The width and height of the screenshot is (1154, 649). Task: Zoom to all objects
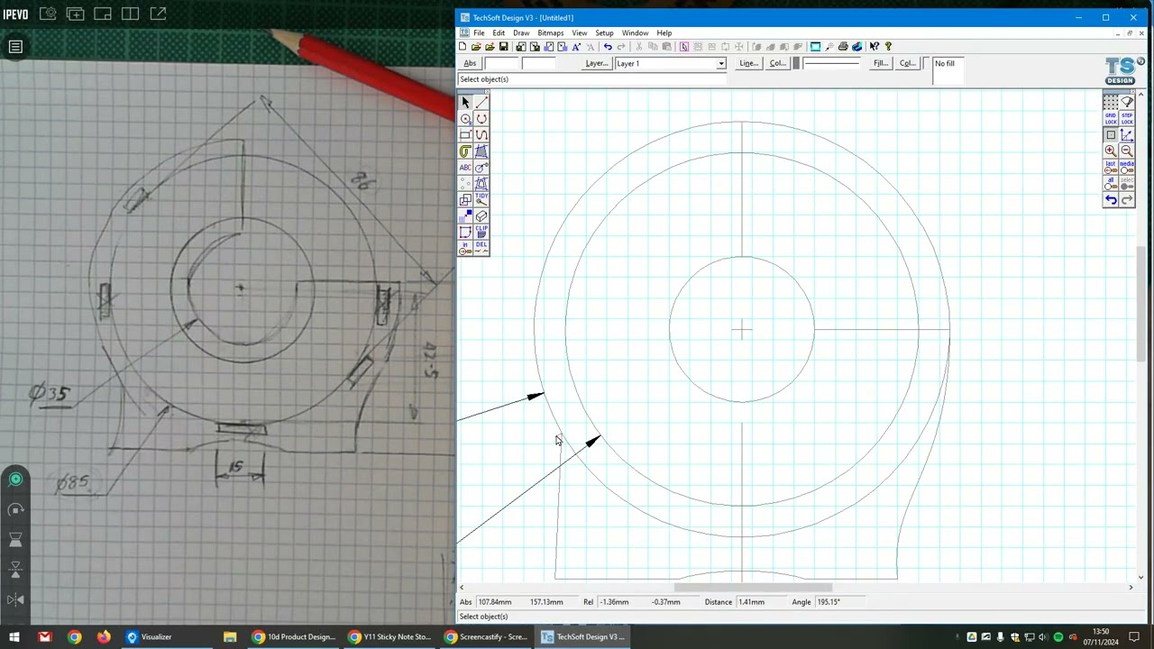pos(1111,184)
